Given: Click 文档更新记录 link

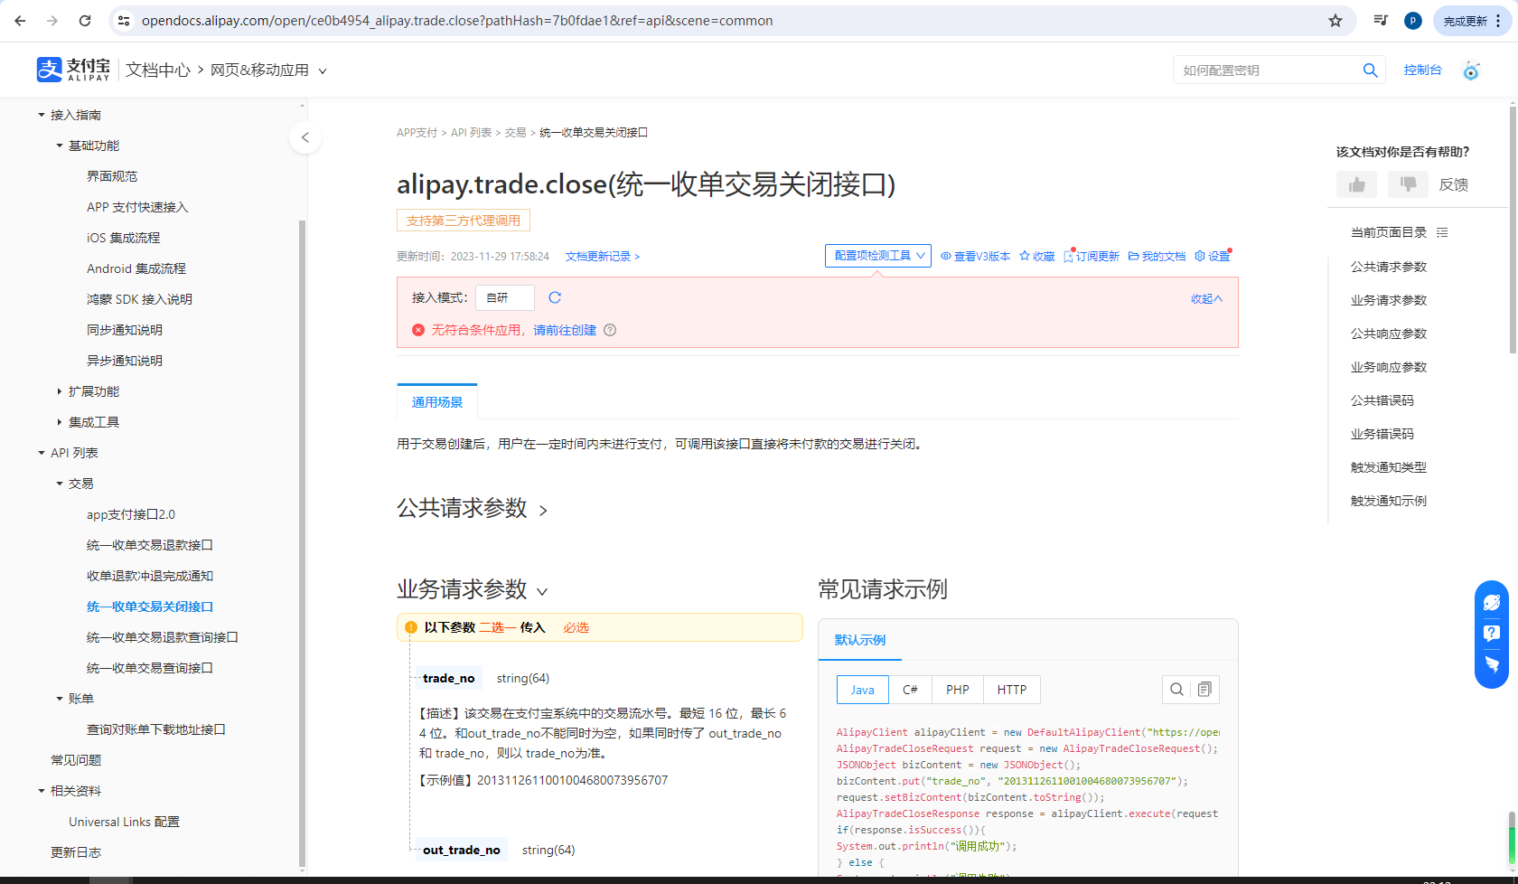Looking at the screenshot, I should coord(603,257).
